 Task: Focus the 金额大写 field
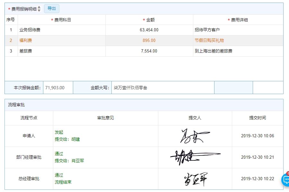click(x=163, y=88)
